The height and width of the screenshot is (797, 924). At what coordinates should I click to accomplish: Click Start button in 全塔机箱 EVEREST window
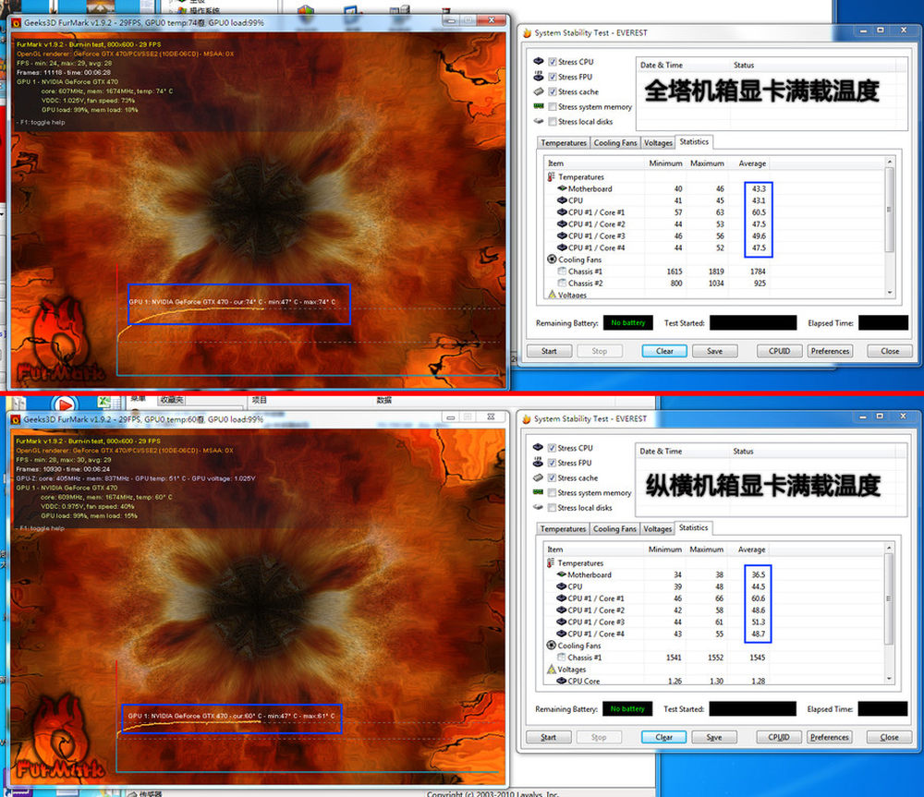(x=549, y=351)
